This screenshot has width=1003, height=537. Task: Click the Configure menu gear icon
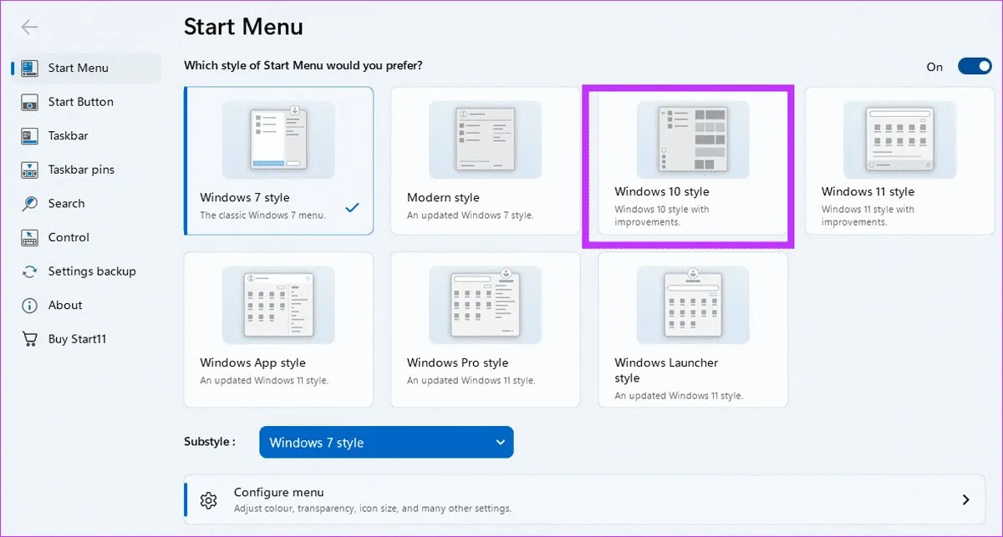[209, 500]
